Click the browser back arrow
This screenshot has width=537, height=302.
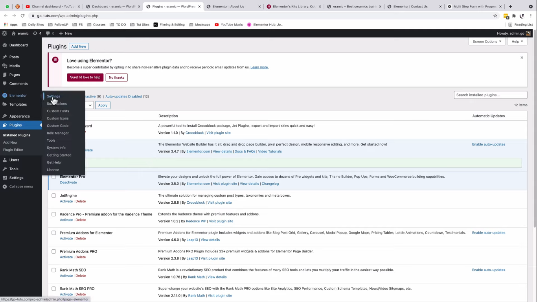coord(6,16)
